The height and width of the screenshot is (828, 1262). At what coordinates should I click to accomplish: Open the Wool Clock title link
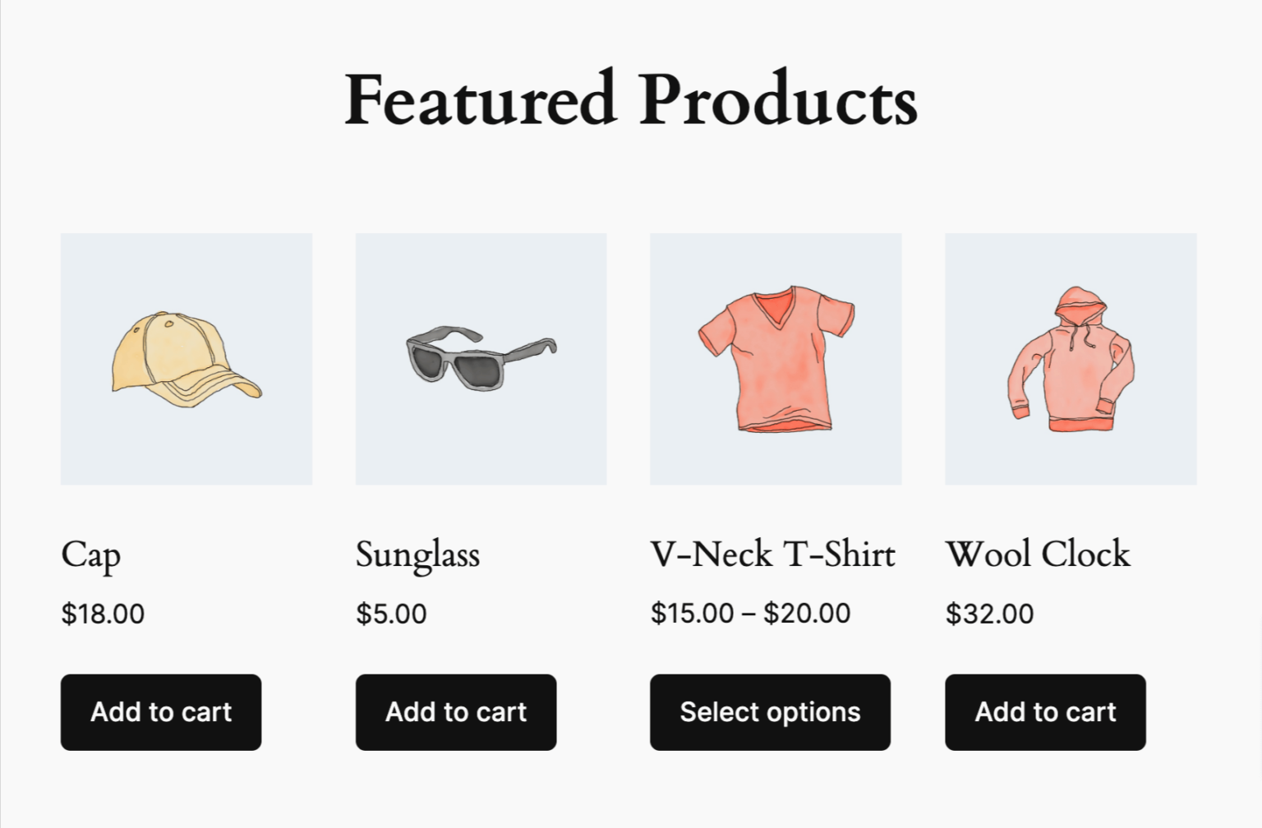pos(1039,554)
